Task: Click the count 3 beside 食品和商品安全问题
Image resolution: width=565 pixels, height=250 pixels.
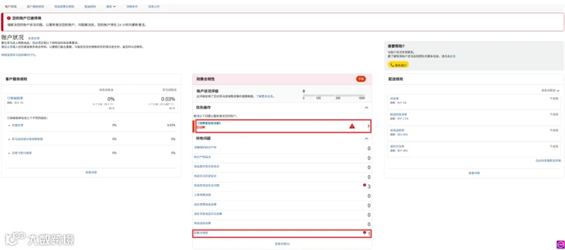Action: pos(369,187)
